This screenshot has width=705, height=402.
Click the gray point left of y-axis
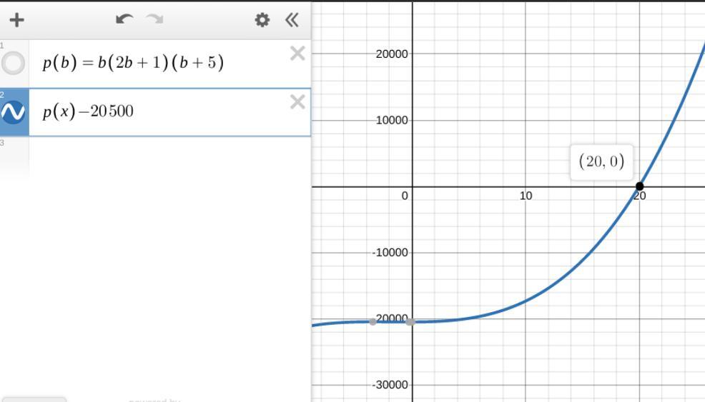click(373, 321)
